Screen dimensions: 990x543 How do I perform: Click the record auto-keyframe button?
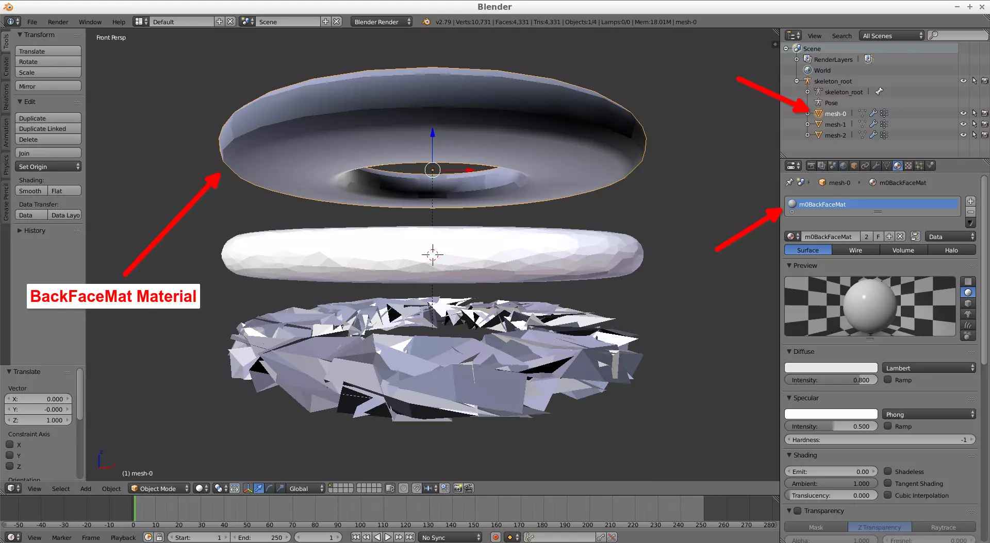[x=496, y=537]
